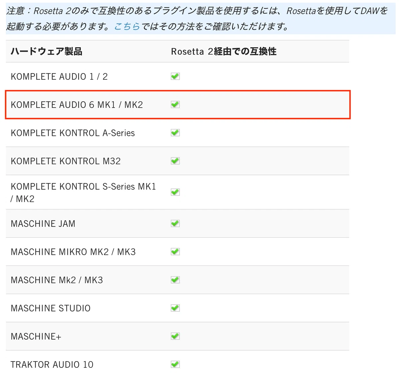
Task: Select the MASCHINE+ product name
Action: tap(36, 336)
